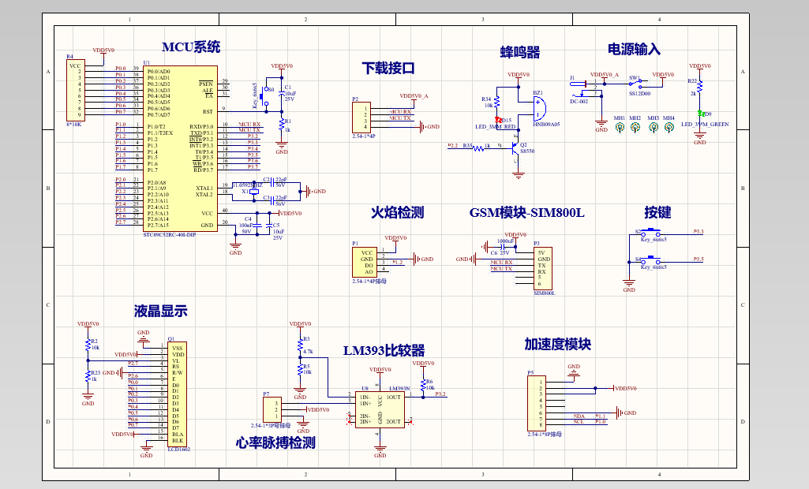Select 'SIM800L' part label under P3
Screen dimensions: 809x489
click(x=545, y=293)
